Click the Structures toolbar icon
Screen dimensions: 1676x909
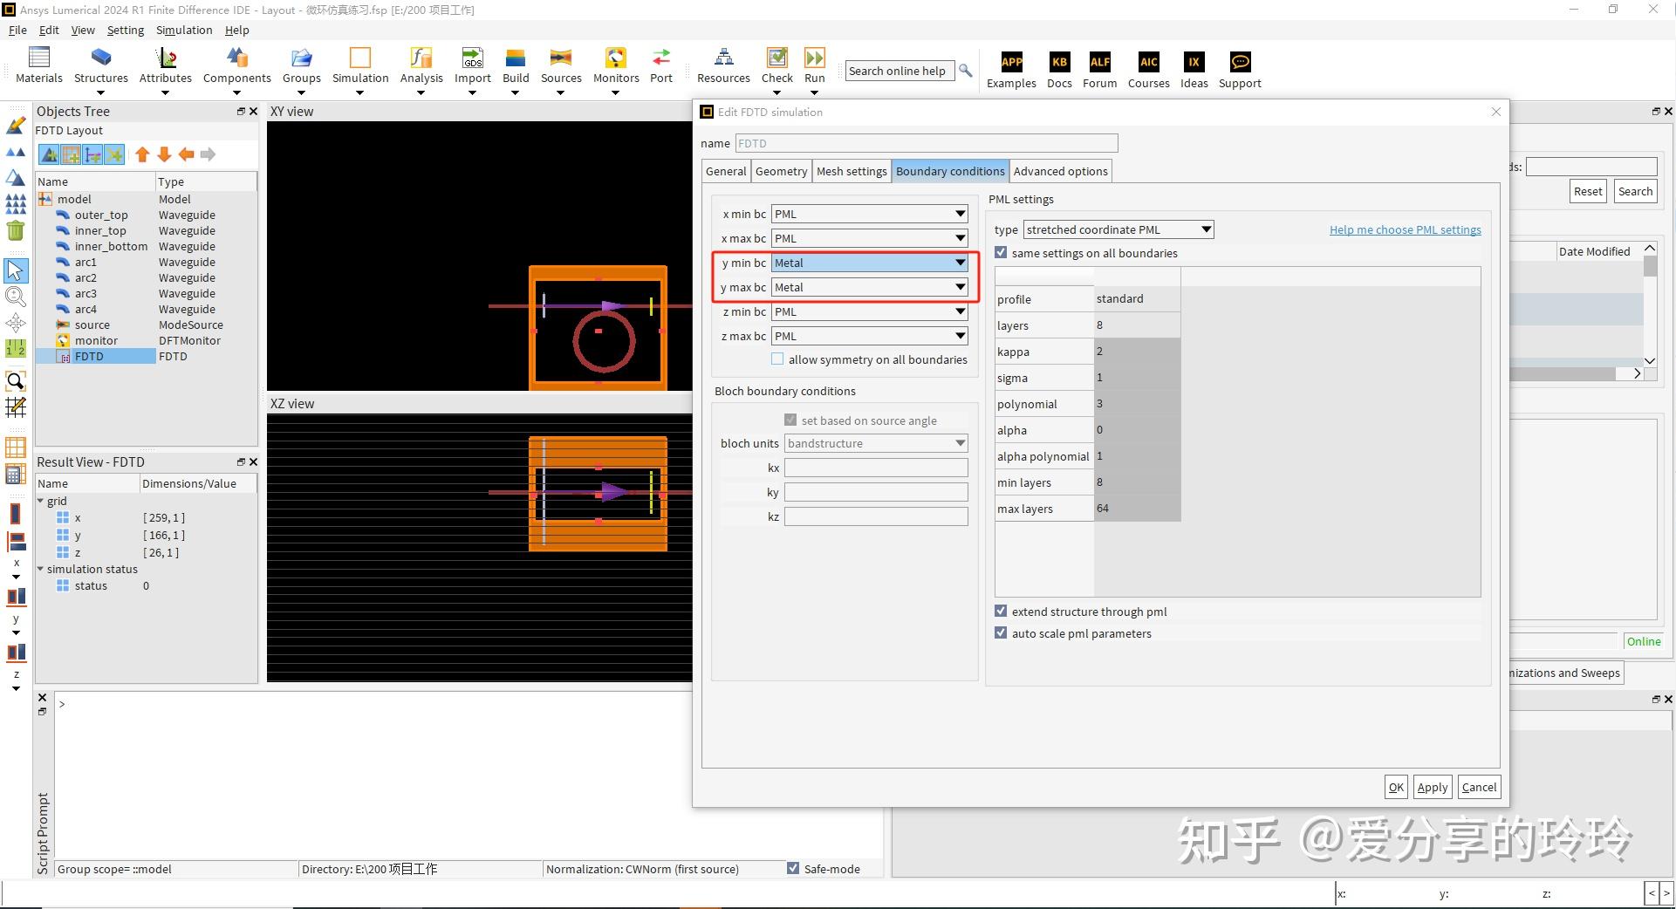point(101,58)
